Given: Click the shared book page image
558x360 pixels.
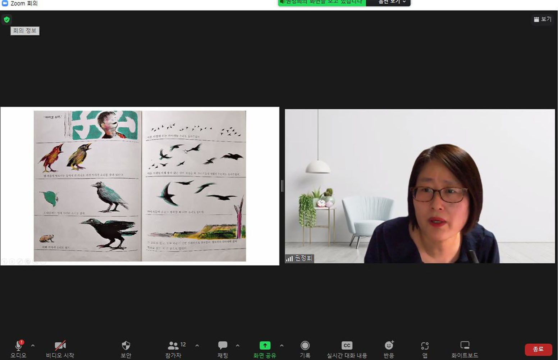Looking at the screenshot, I should point(140,186).
